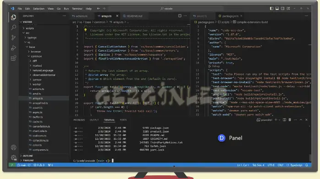
Task: Open remote window indicator in status bar
Action: pyautogui.click(x=12, y=165)
